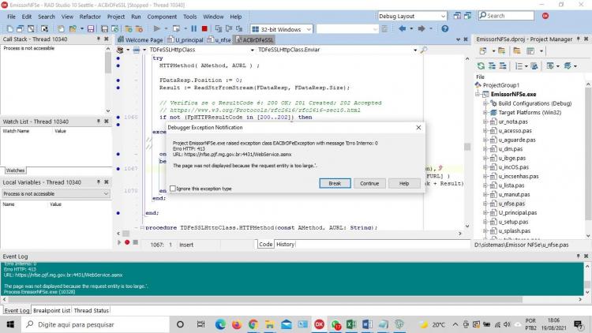Click the Forward navigation arrow
This screenshot has height=333, width=592.
pos(422,28)
